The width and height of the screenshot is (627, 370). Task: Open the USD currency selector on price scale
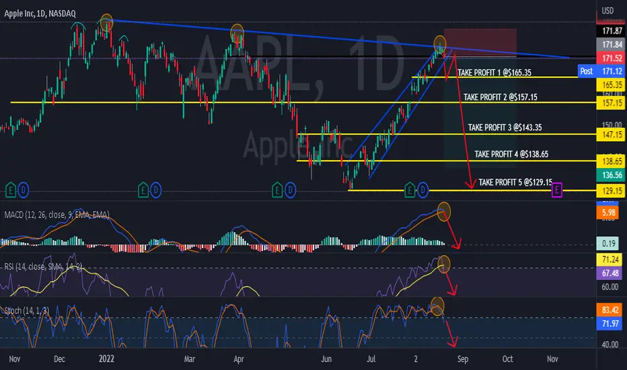[607, 11]
